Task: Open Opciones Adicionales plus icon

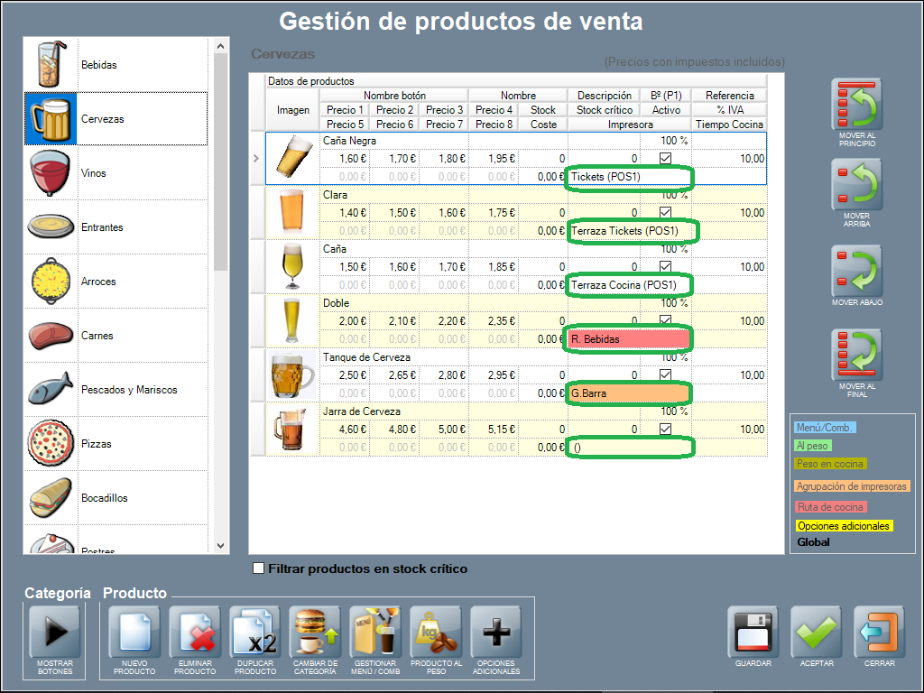Action: click(496, 632)
